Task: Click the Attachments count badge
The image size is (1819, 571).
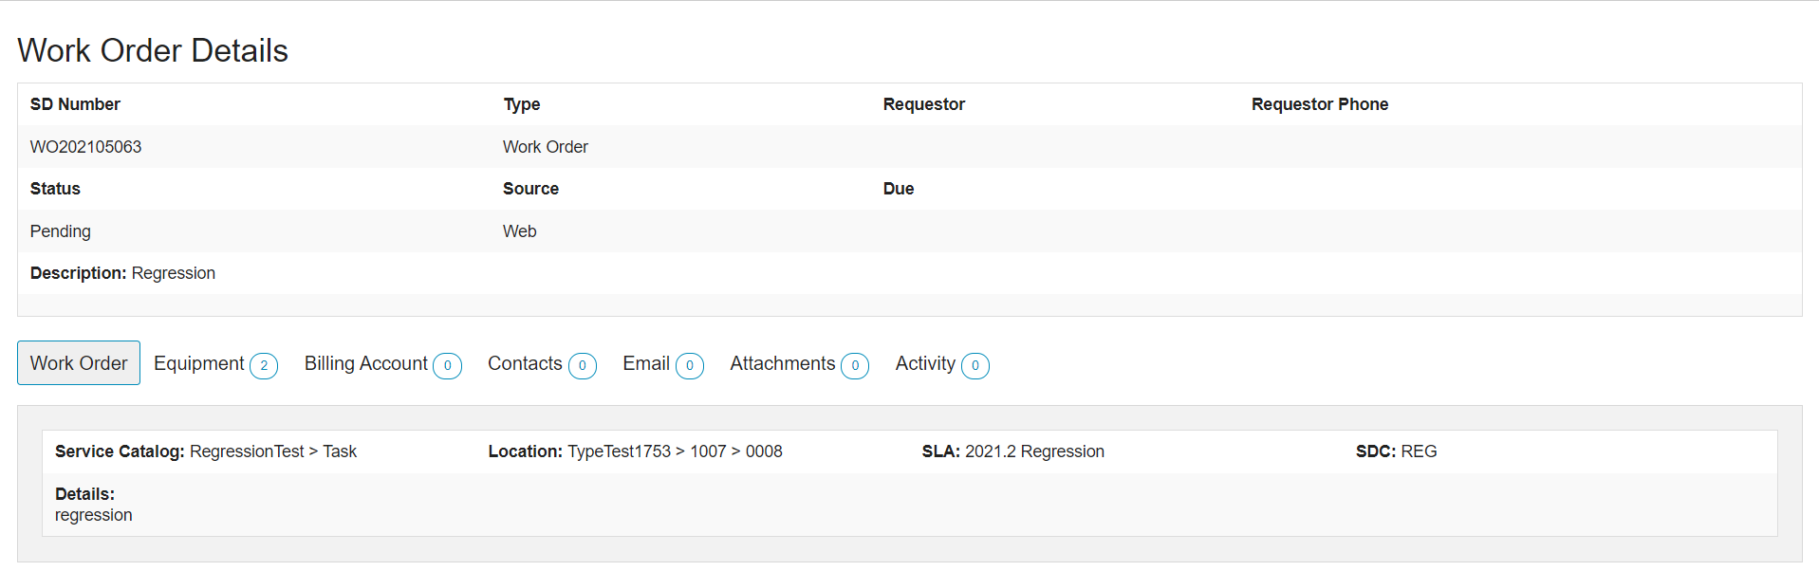Action: 854,366
